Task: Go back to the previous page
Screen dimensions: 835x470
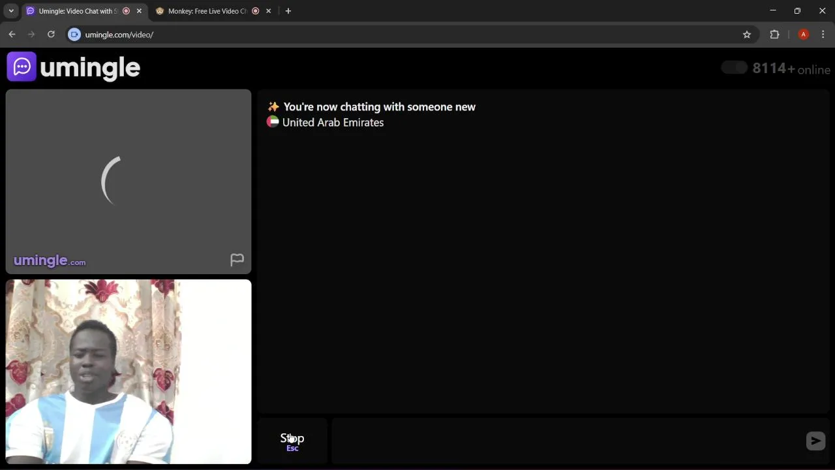Action: pyautogui.click(x=12, y=35)
